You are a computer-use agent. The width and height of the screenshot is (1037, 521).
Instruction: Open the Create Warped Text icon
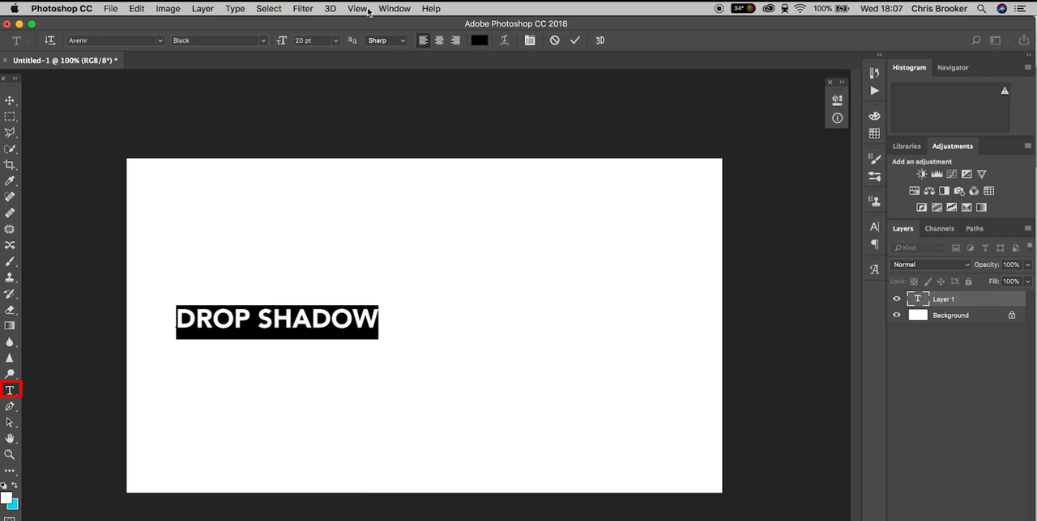504,40
